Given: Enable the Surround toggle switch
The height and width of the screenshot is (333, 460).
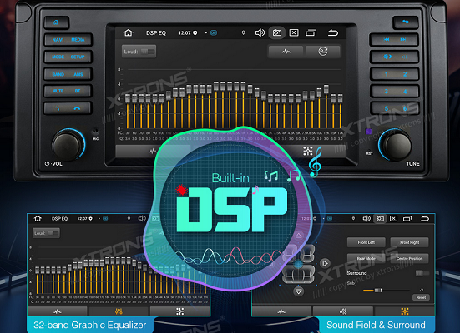Looking at the screenshot, I should (422, 273).
